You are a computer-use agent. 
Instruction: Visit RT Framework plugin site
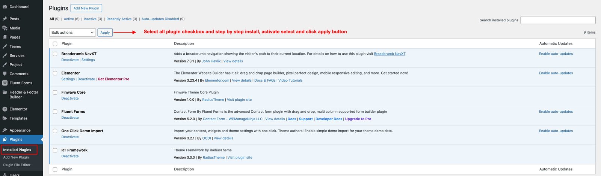click(240, 158)
